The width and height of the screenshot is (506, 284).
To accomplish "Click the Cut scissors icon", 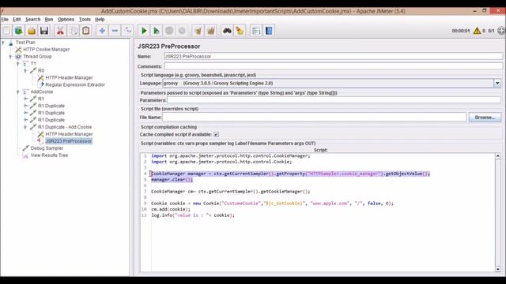I will point(60,31).
